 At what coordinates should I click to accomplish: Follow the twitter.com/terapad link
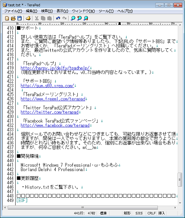(50, 112)
